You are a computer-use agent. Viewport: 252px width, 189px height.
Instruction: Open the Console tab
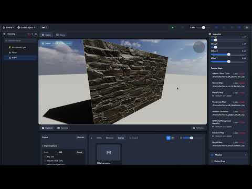coord(62,128)
